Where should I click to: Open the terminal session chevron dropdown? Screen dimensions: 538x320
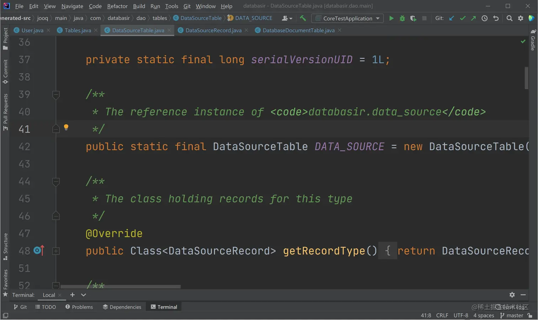click(x=84, y=295)
